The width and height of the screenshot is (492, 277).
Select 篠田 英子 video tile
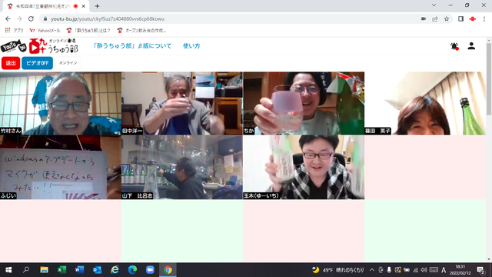pyautogui.click(x=425, y=103)
